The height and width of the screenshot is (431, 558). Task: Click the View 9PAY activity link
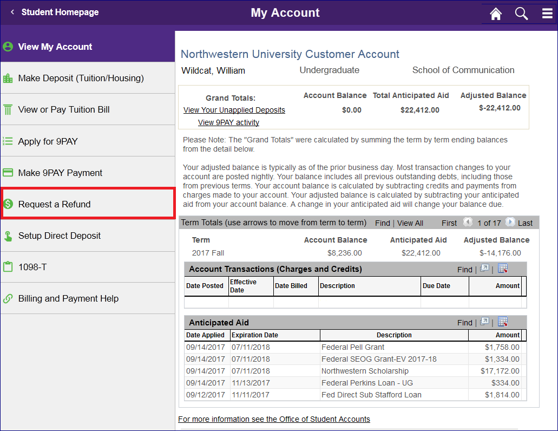coord(228,122)
